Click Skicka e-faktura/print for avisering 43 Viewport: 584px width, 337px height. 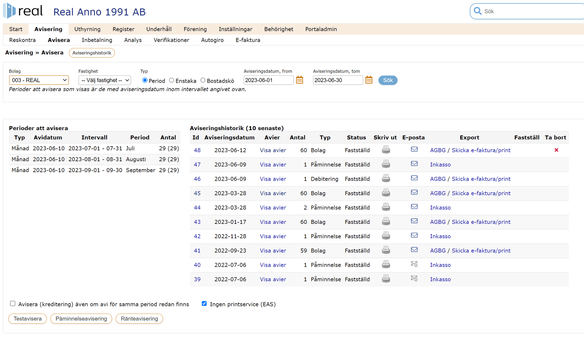tap(481, 222)
